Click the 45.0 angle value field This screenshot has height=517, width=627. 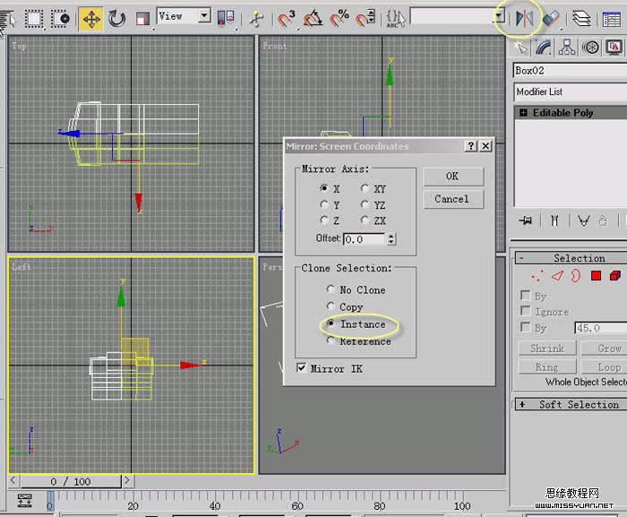tap(601, 328)
